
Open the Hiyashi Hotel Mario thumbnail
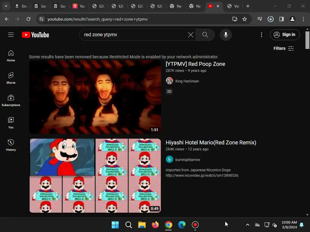coord(95,176)
